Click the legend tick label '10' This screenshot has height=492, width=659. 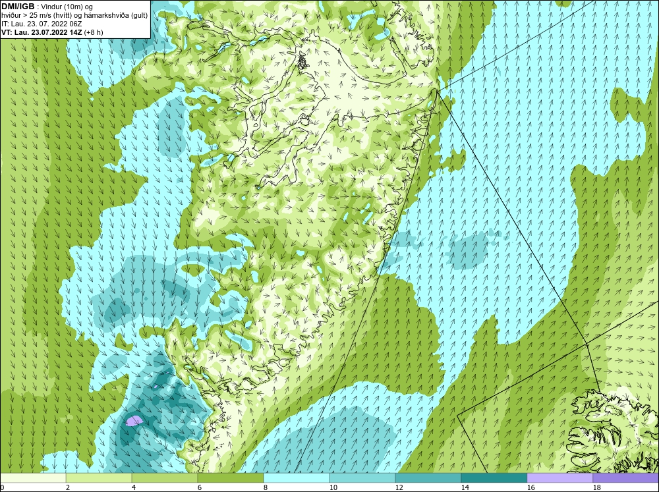(333, 487)
